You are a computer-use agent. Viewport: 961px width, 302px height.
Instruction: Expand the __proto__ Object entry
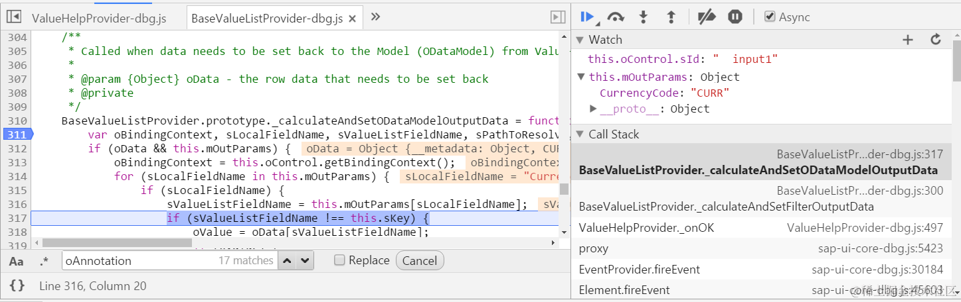tap(593, 109)
